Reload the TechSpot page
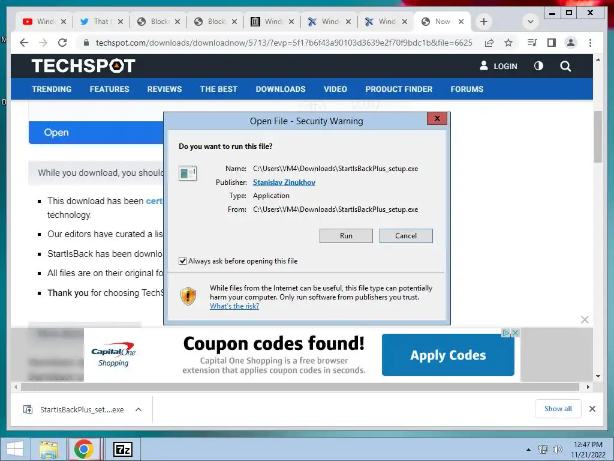614x461 pixels. tap(62, 43)
